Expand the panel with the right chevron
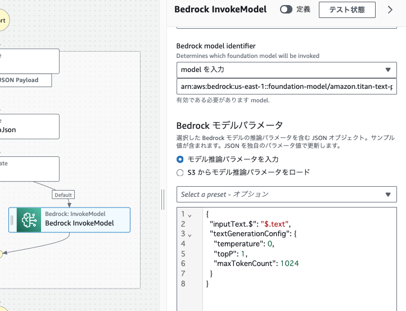Screen dimensions: 406x311 coord(390,10)
